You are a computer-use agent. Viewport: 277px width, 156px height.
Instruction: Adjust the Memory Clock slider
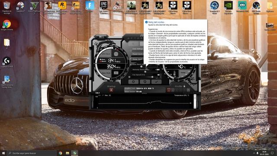point(145,71)
